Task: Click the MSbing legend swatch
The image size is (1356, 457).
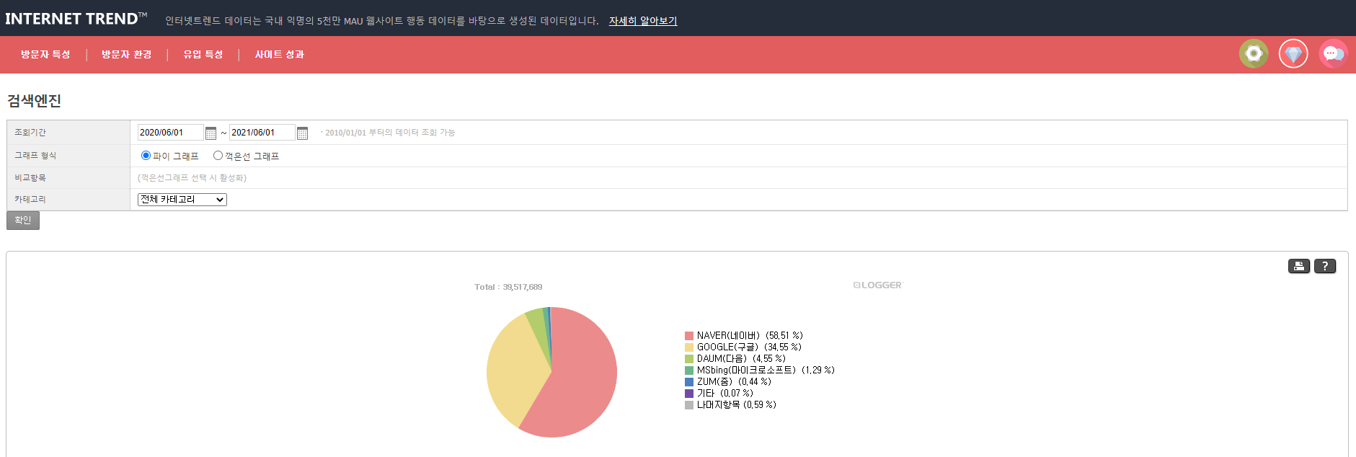Action: click(x=689, y=371)
